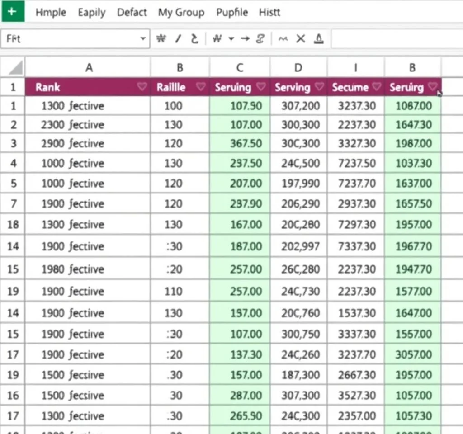The image size is (463, 434).
Task: Click the hash-shaped toolbar icon
Action: tap(161, 39)
